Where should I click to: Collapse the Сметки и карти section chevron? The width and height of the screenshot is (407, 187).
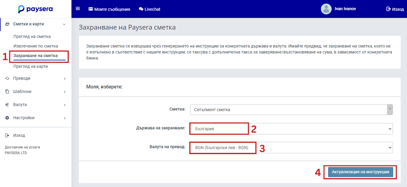tap(64, 24)
